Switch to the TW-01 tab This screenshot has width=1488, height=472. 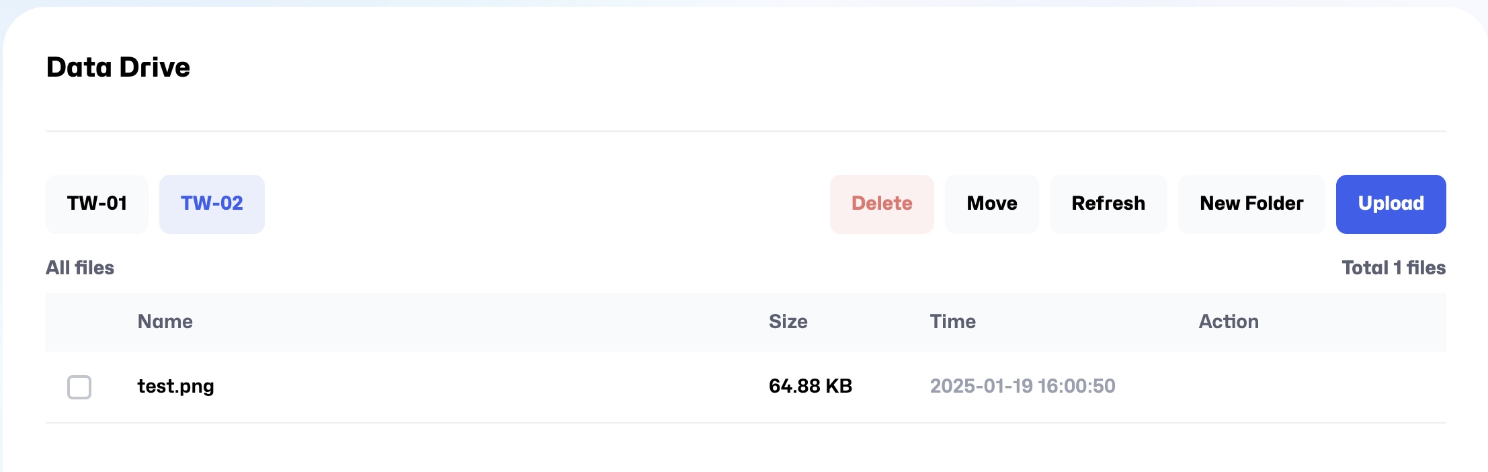click(x=97, y=204)
